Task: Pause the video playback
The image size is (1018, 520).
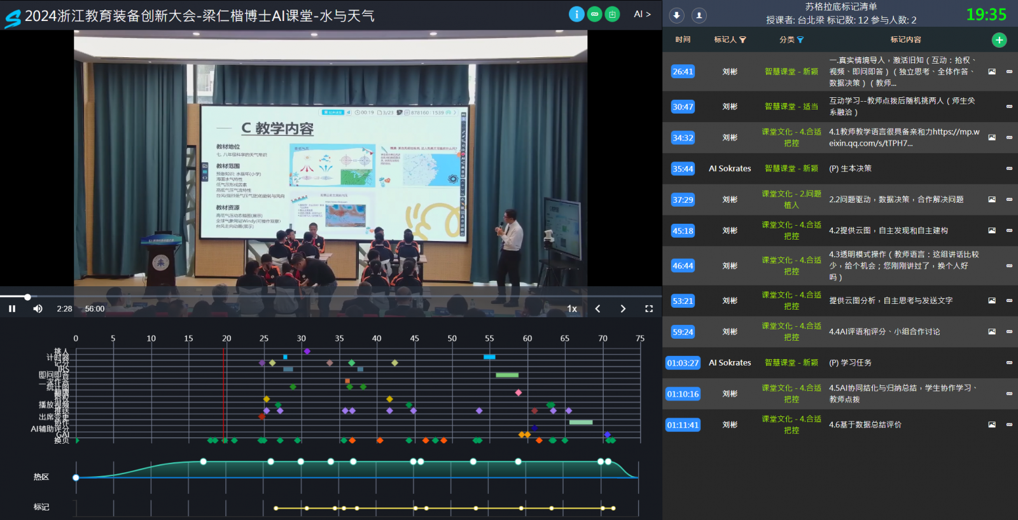Action: click(x=12, y=308)
